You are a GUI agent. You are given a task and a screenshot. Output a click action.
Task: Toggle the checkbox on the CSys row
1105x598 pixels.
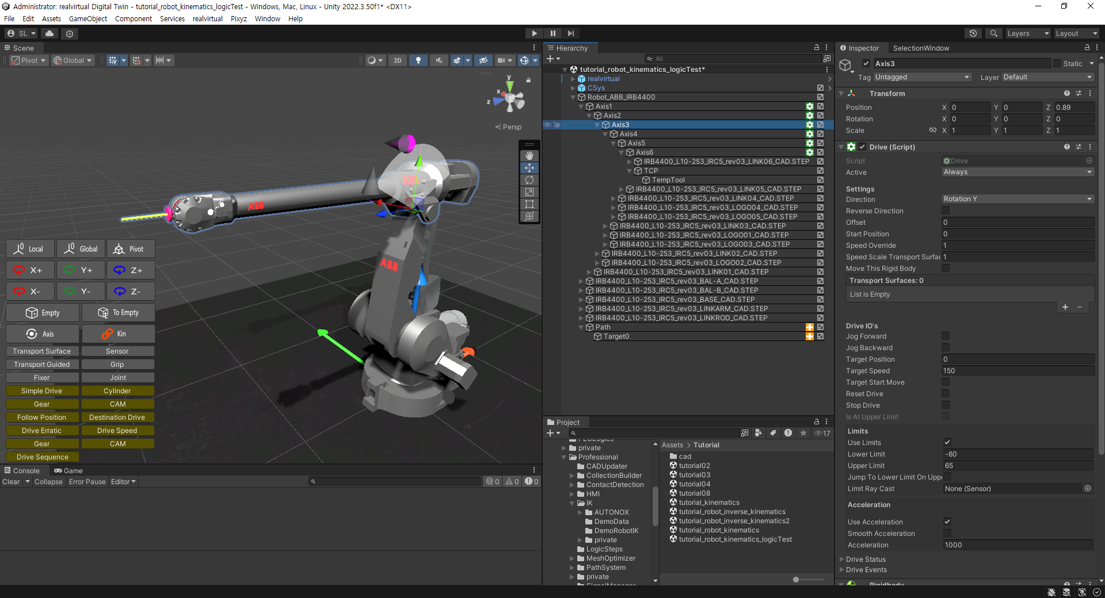click(820, 88)
